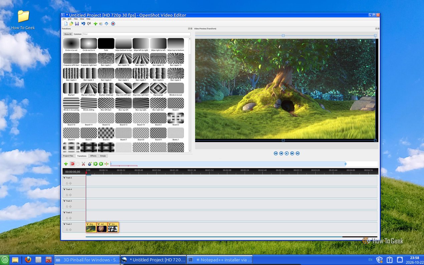Switch to the Effects tab
Image resolution: width=424 pixels, height=265 pixels.
tap(93, 156)
